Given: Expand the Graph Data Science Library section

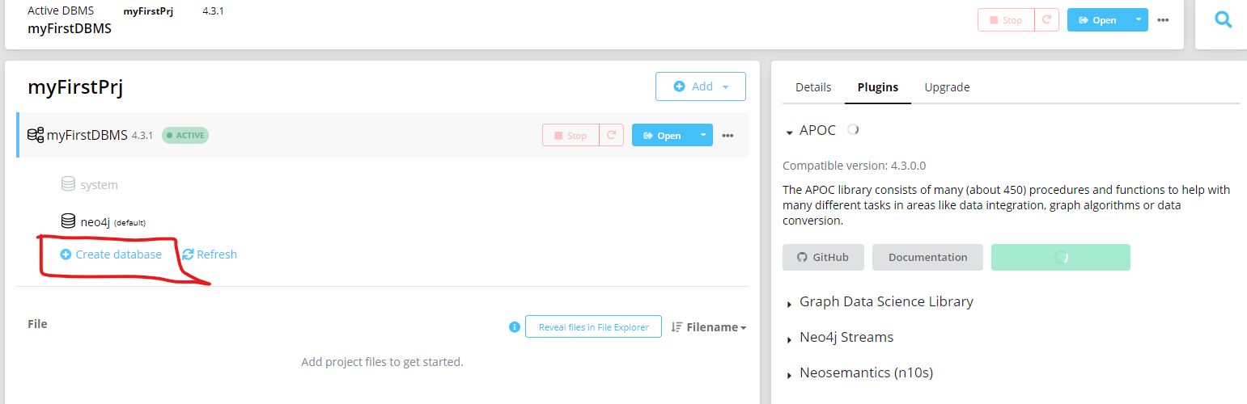Looking at the screenshot, I should click(x=886, y=302).
